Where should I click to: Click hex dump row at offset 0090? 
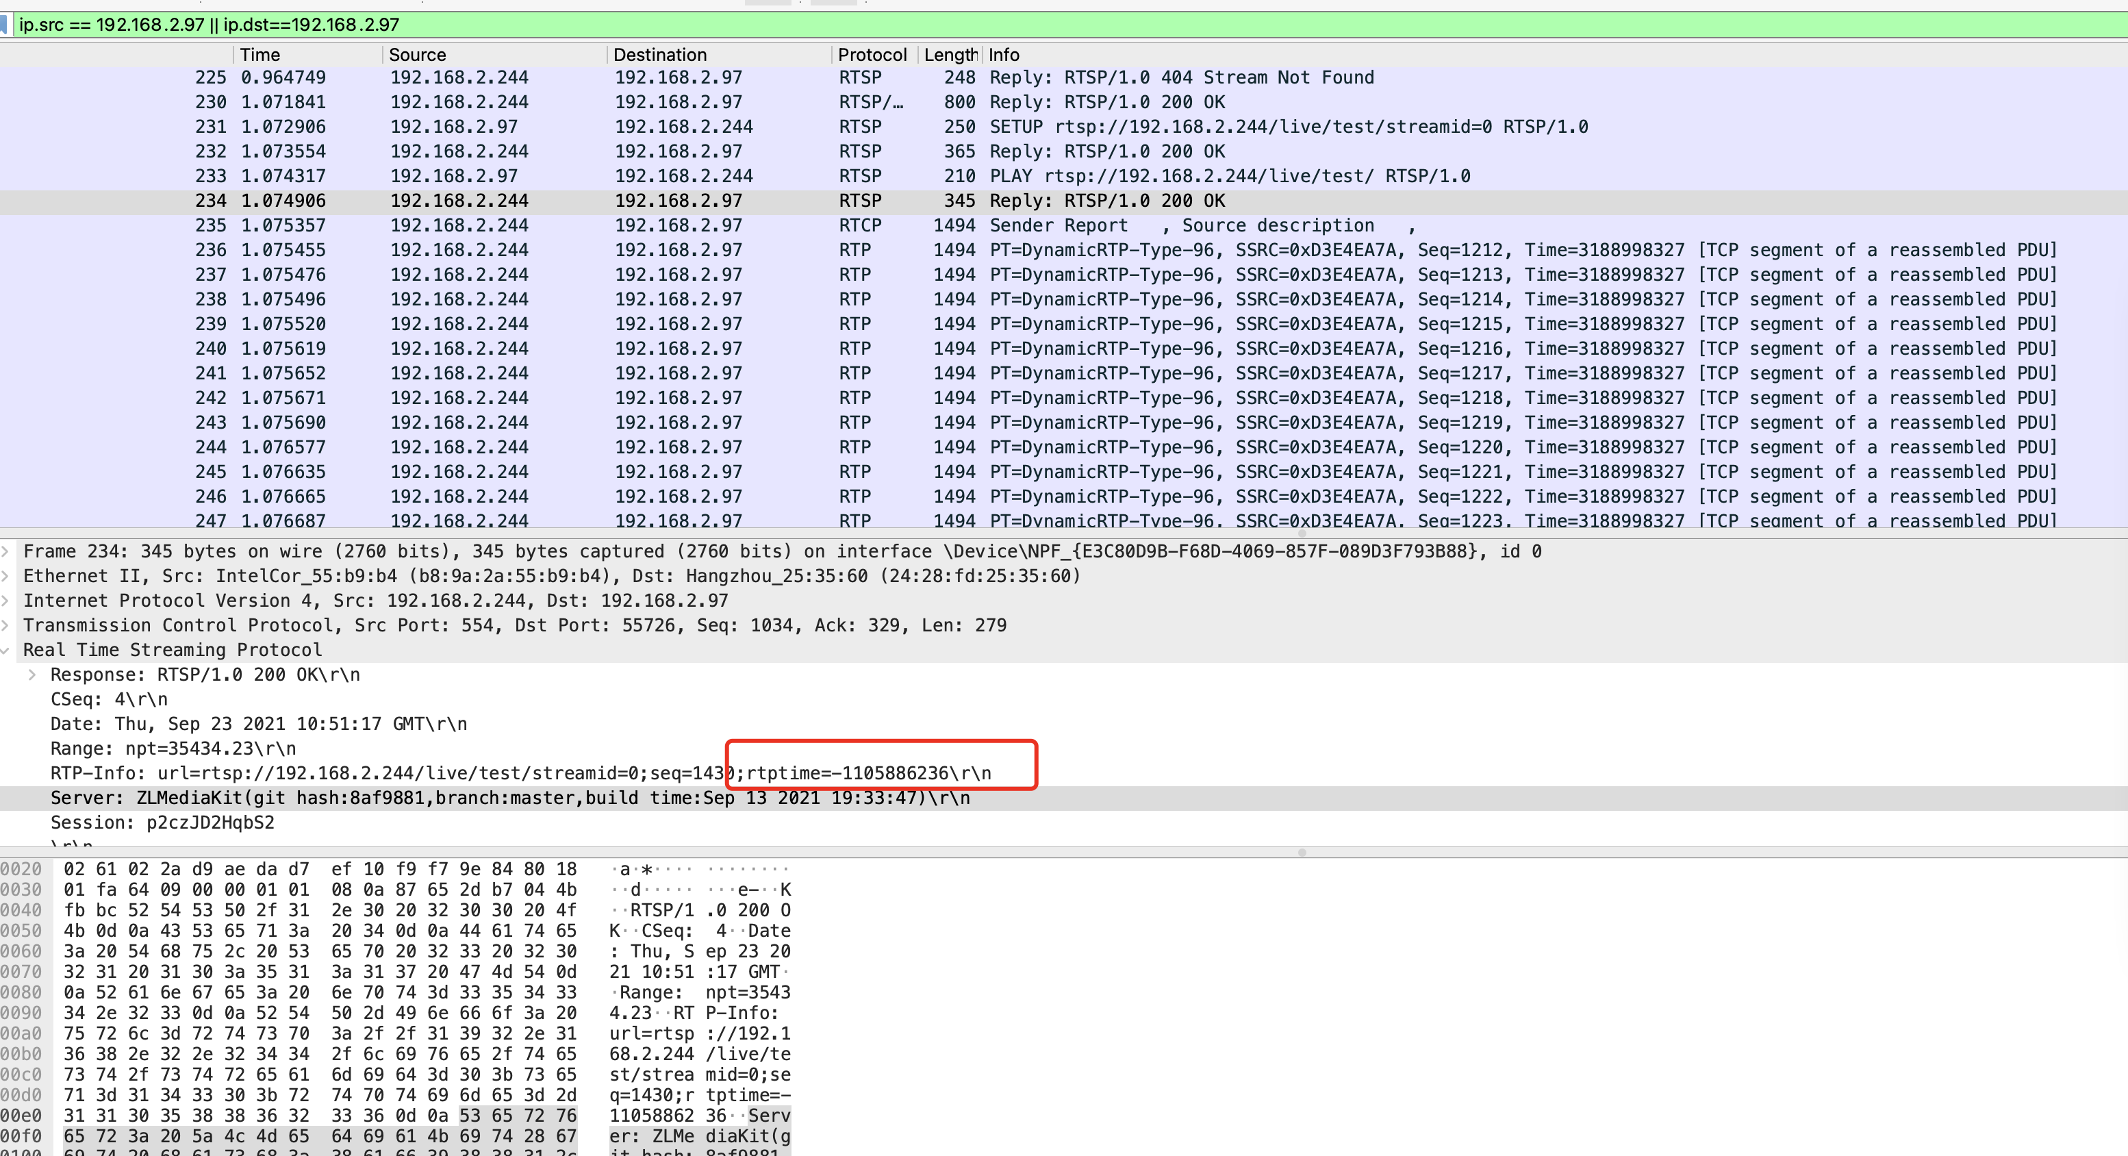(x=320, y=1013)
